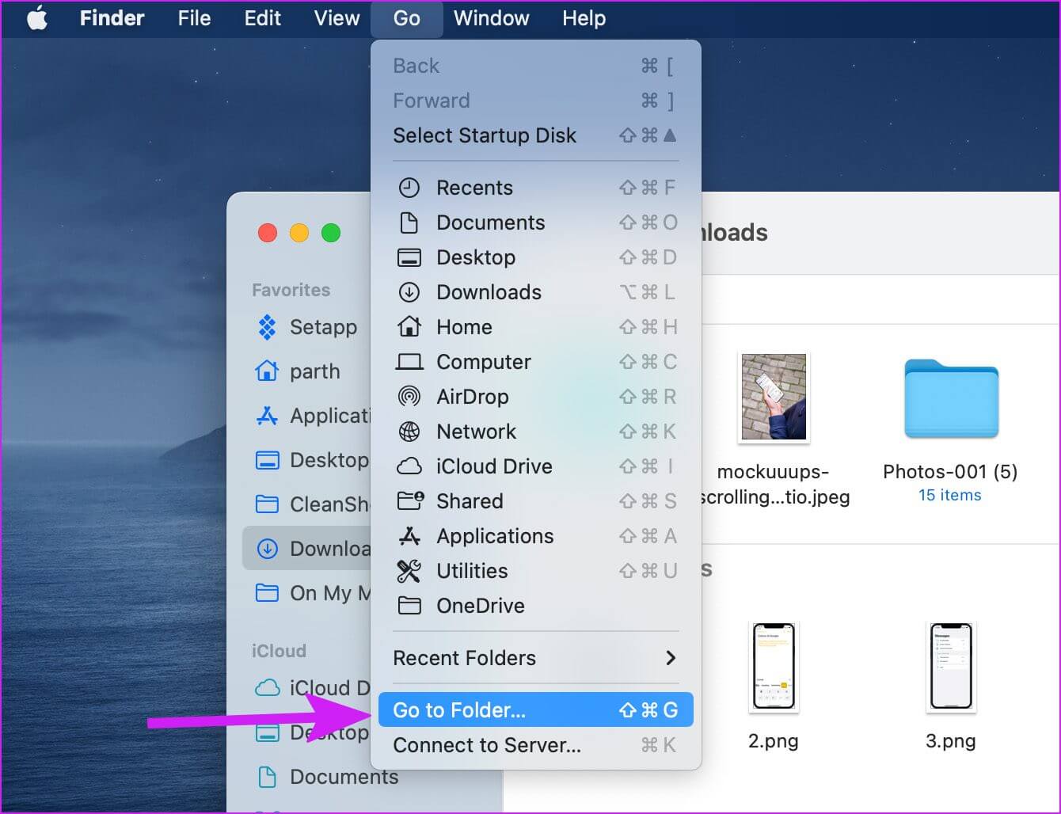Click the Downloads arrow icon in Go menu
Viewport: 1061px width, 814px height.
click(409, 292)
